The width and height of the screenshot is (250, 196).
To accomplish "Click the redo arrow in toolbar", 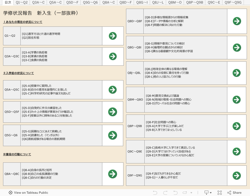I will [x=165, y=193].
